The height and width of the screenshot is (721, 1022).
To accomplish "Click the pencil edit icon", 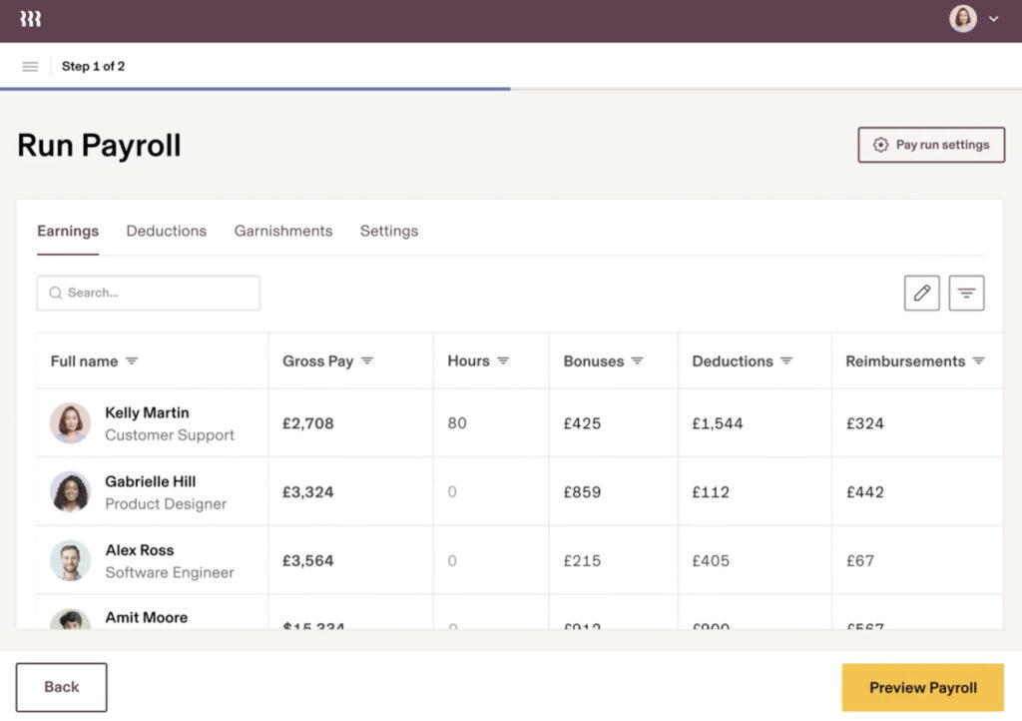I will point(921,293).
